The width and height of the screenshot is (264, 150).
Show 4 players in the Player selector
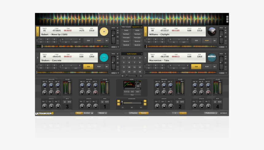click(183, 113)
